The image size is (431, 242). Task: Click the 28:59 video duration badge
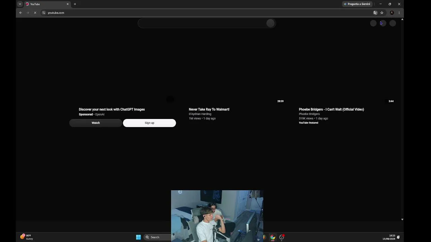tap(280, 101)
